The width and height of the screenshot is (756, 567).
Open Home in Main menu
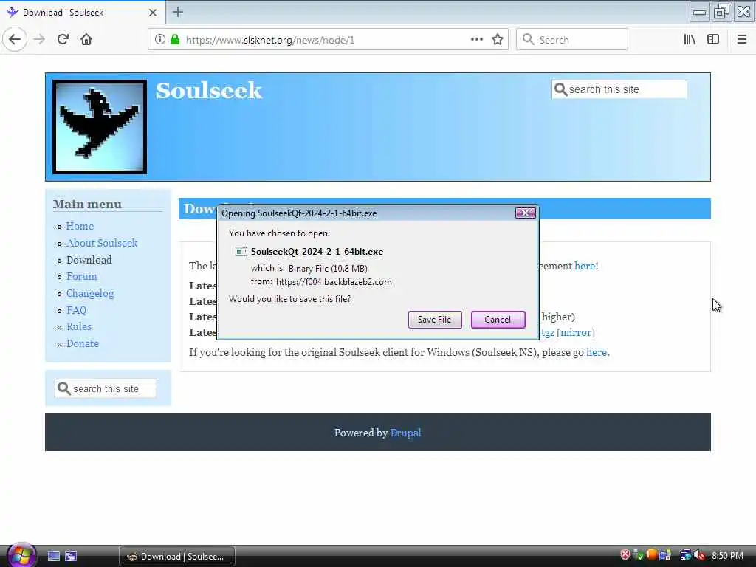pyautogui.click(x=80, y=226)
